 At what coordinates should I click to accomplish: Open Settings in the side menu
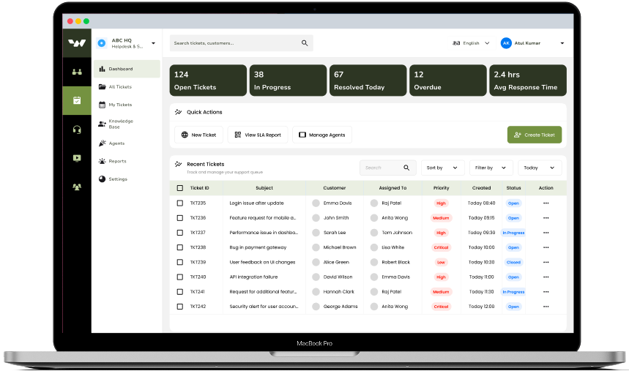click(127, 179)
